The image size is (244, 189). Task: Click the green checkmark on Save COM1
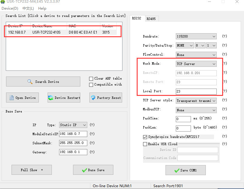(177, 171)
